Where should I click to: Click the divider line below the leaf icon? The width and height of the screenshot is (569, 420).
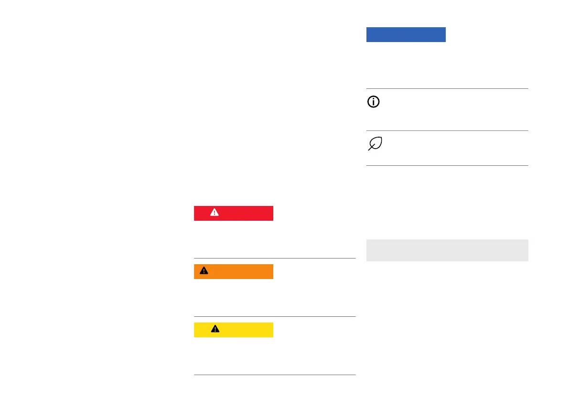point(447,165)
